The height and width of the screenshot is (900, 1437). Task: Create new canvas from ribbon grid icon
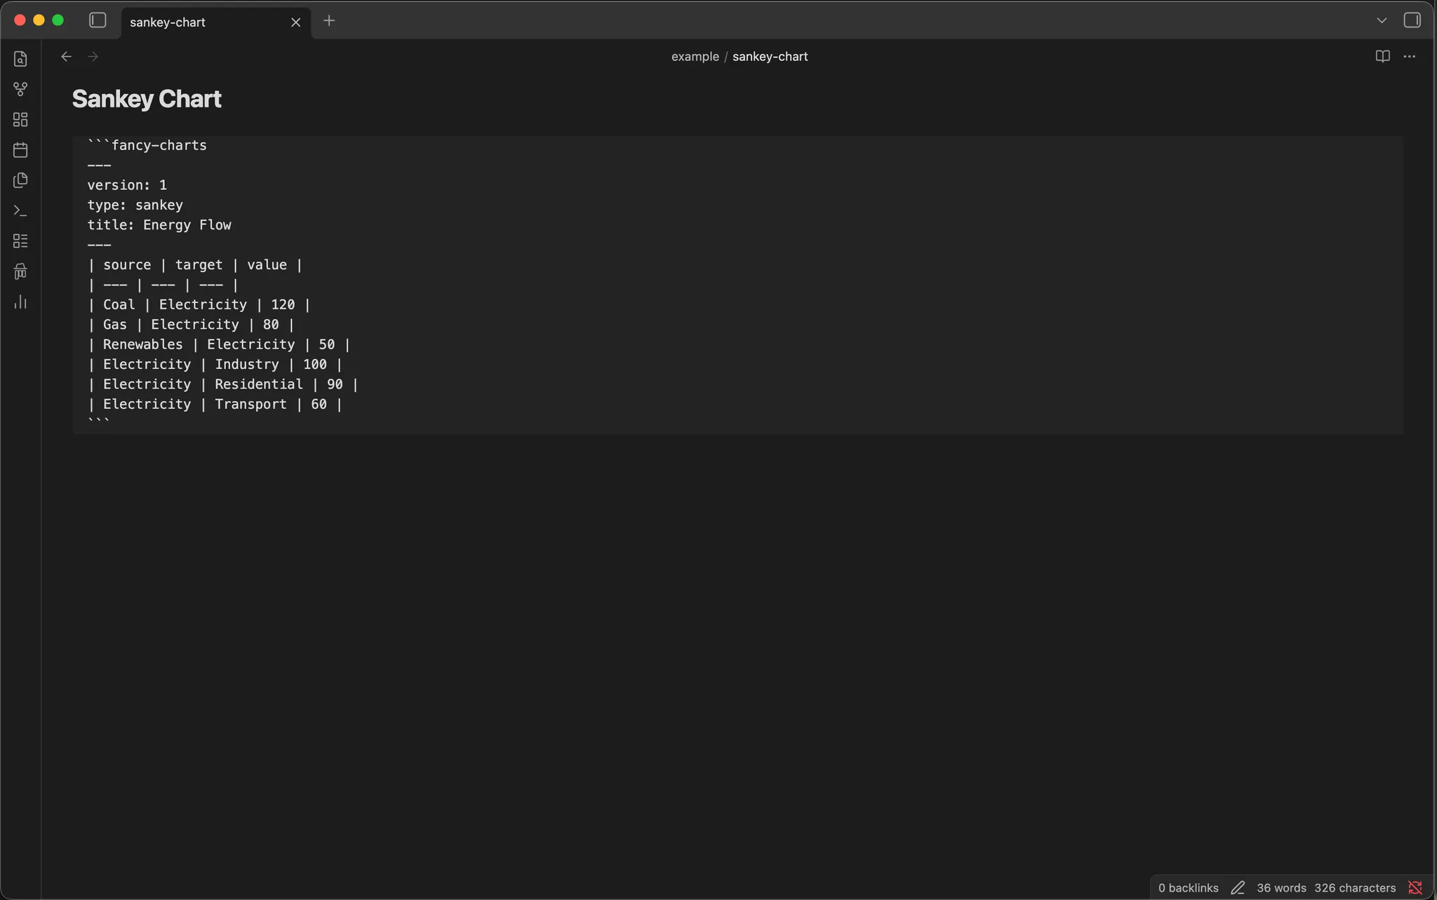[20, 120]
